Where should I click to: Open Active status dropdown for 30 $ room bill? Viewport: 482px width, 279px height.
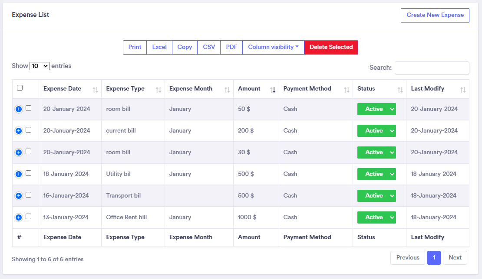pyautogui.click(x=376, y=152)
